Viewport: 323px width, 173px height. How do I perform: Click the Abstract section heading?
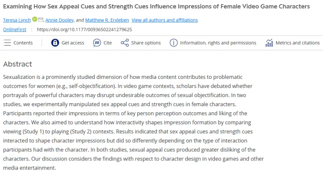point(17,64)
